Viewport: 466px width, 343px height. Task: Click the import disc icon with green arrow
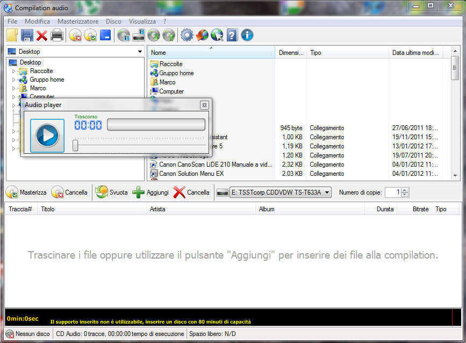tap(154, 35)
